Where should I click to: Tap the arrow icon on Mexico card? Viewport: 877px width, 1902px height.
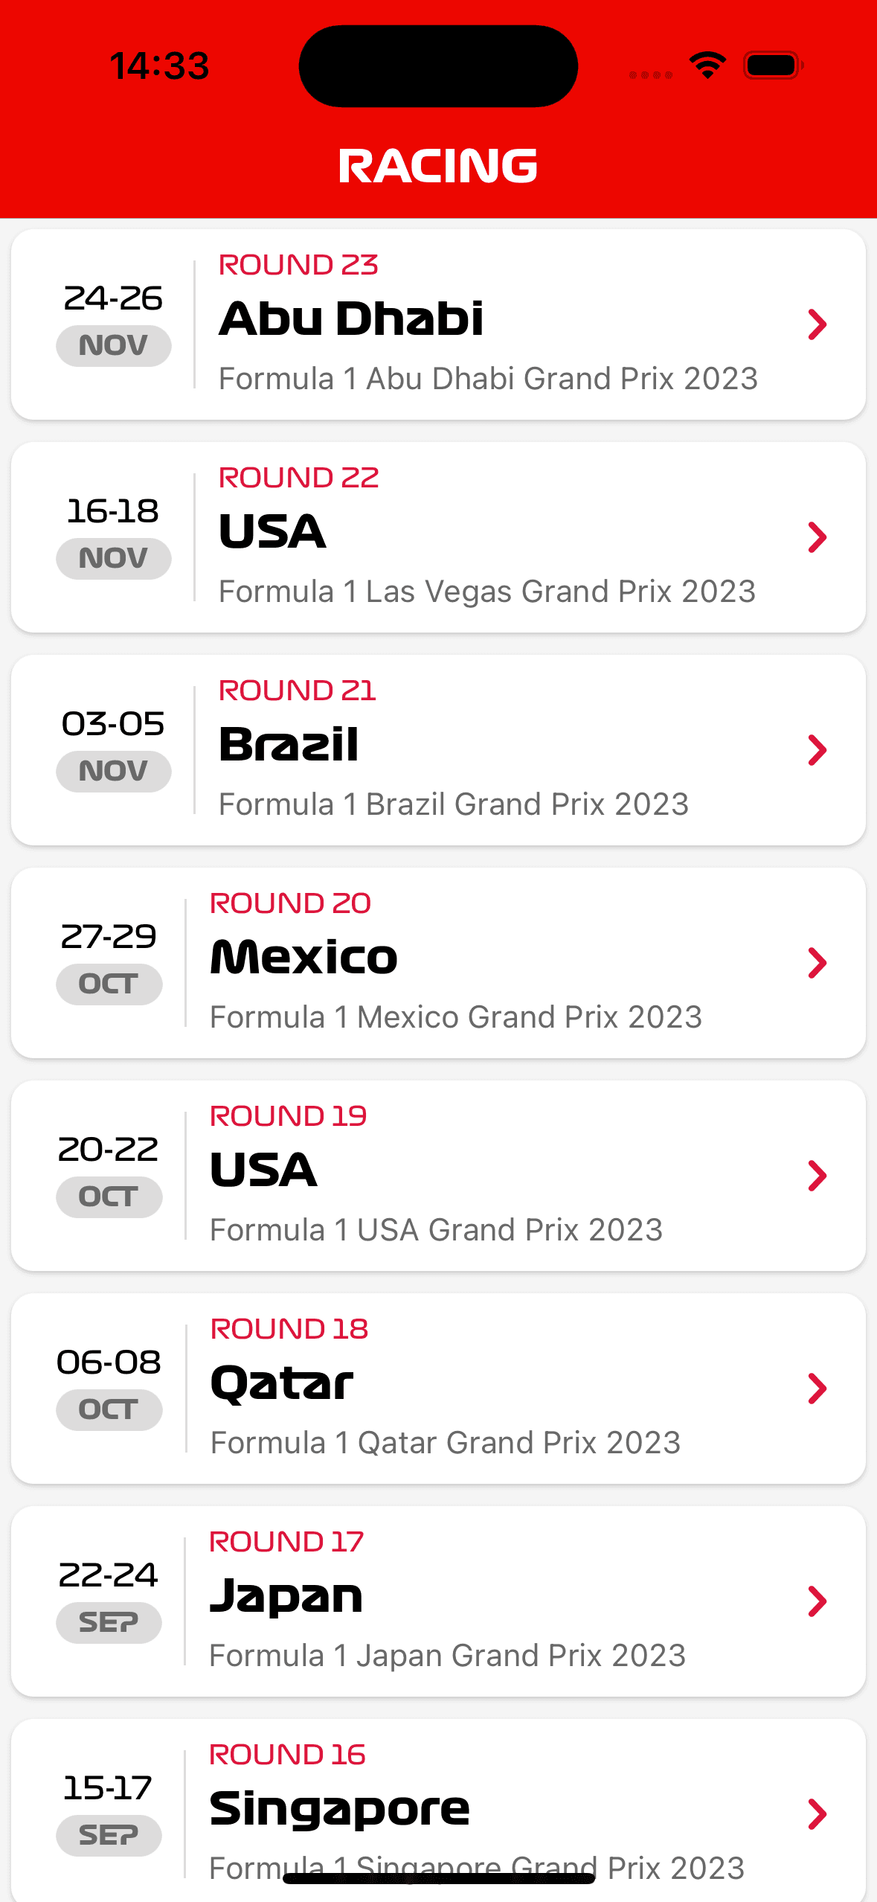pos(817,963)
